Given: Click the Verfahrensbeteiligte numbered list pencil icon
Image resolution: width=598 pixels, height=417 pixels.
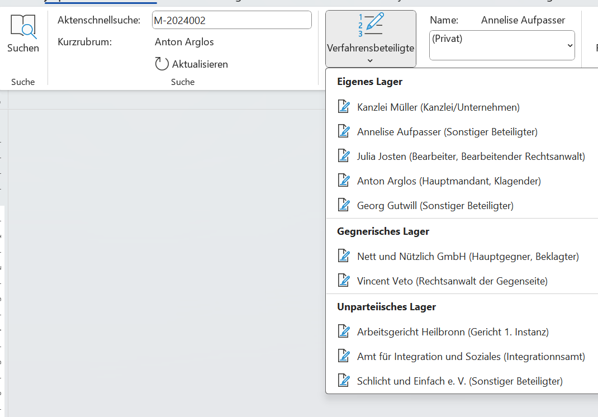Looking at the screenshot, I should click(x=371, y=26).
